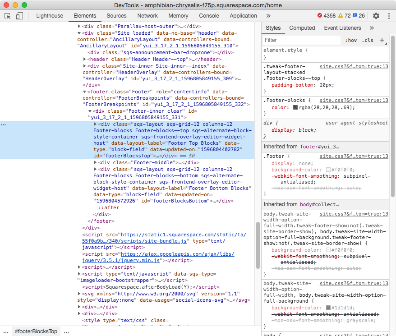Viewport: 396px width, 336px height.
Task: Open site.css link for .Footer rule
Action: coord(354,156)
